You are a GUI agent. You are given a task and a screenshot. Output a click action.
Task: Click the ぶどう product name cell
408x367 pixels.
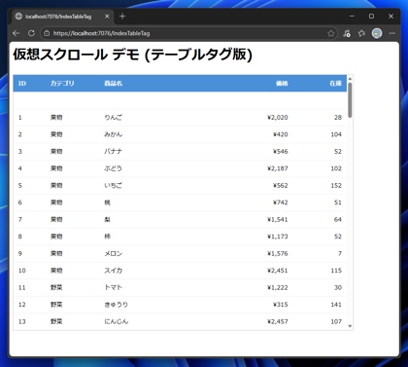point(113,168)
